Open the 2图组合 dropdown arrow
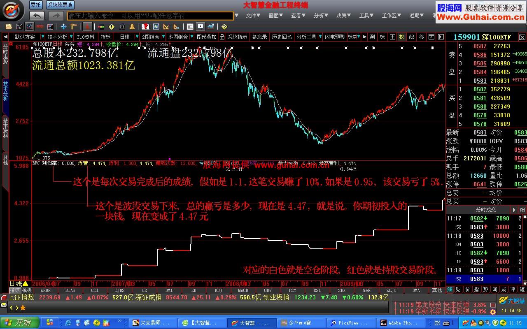The image size is (527, 329). [163, 37]
